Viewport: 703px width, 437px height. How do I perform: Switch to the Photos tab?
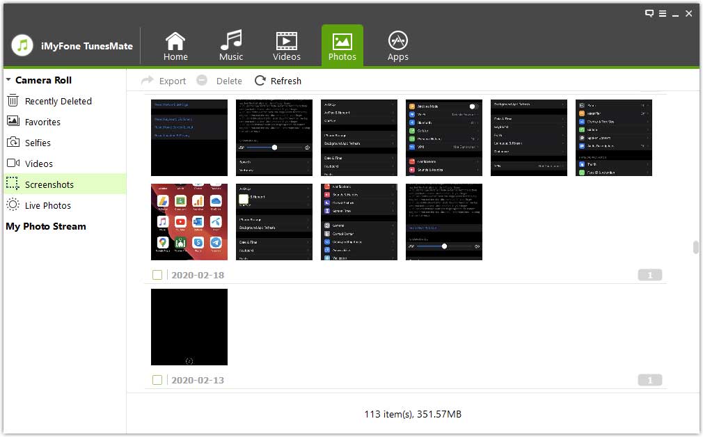pyautogui.click(x=342, y=40)
